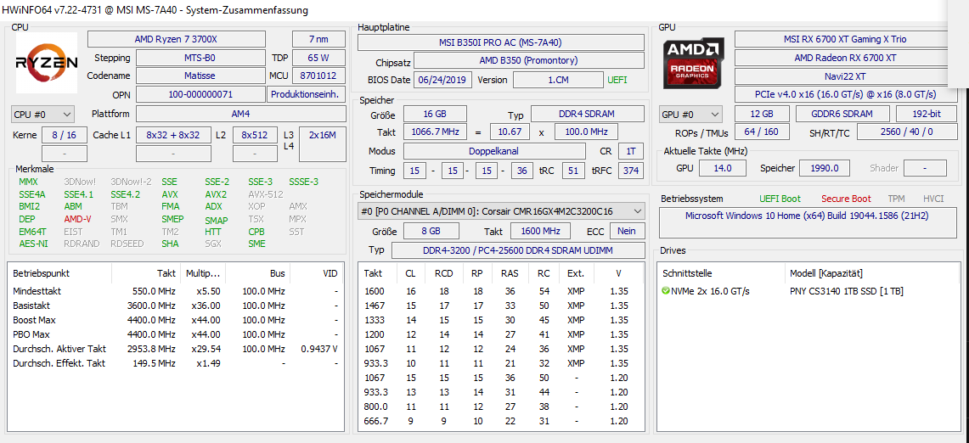Select the Boost Max row in clock table
969x443 pixels.
pyautogui.click(x=176, y=320)
